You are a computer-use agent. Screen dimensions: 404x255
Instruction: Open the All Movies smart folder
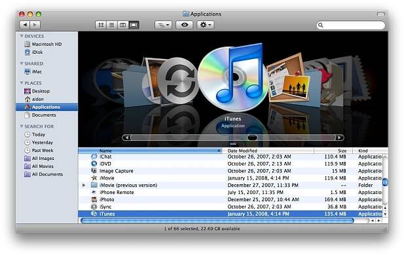click(46, 167)
